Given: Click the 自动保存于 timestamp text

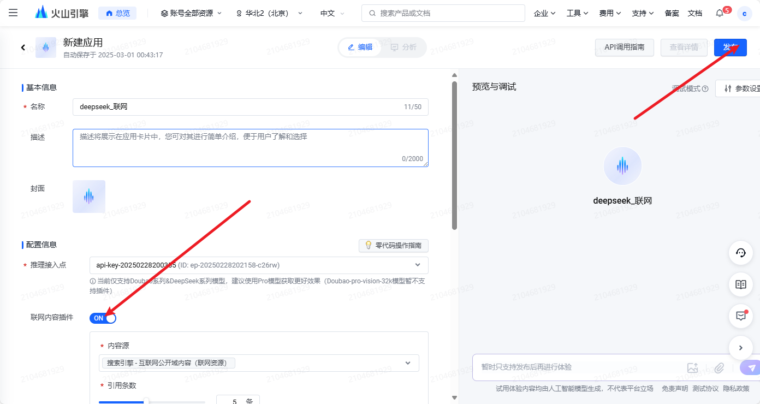Looking at the screenshot, I should pos(113,55).
